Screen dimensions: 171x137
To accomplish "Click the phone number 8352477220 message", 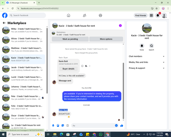I will [64, 114].
